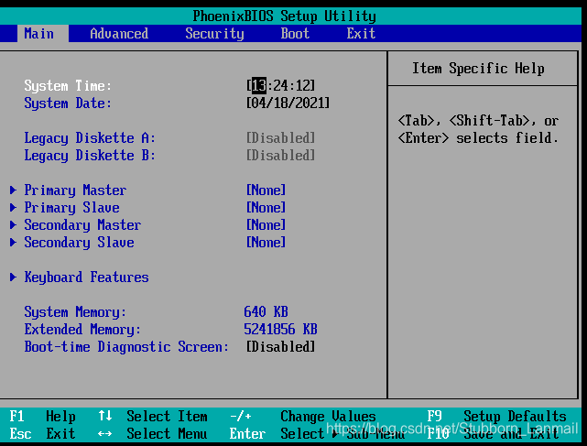Click the System Date label
Screen dimensions: 587x446
pos(68,103)
